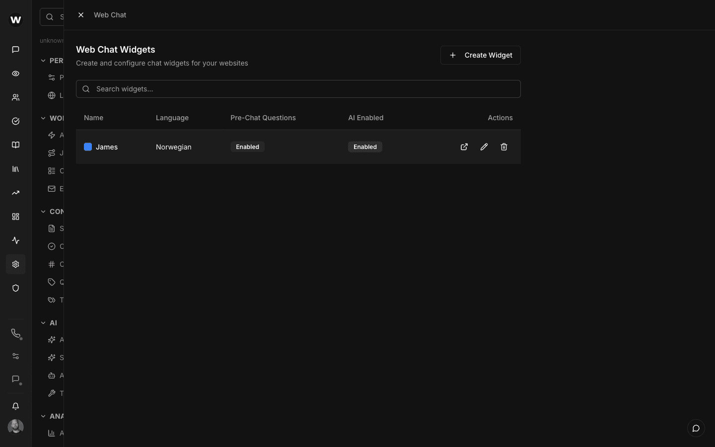Open the phone/calls icon near the bottom rail
Image resolution: width=715 pixels, height=447 pixels.
click(15, 334)
